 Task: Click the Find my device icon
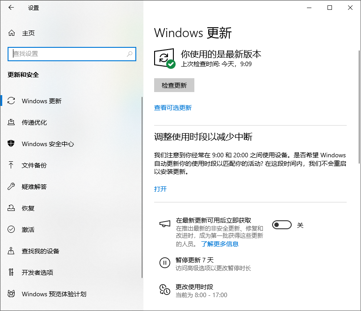11,251
